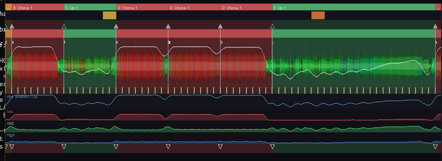442x161 pixels.
Task: Select the E Up 1 section label
Action: 354,7
